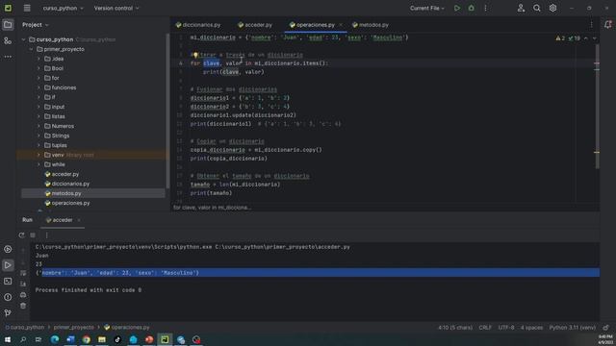Click the editor vertical scrollbar
Image resolution: width=616 pixels, height=346 pixels.
tap(597, 106)
